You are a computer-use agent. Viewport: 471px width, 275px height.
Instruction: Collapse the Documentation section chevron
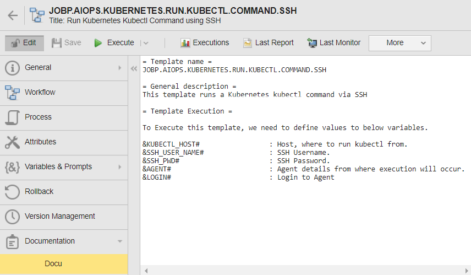pyautogui.click(x=119, y=241)
